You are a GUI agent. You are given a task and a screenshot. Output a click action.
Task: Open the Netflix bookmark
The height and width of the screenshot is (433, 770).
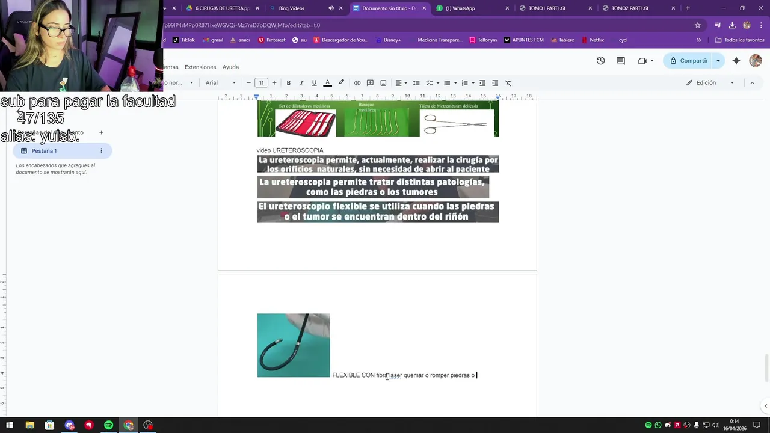coord(593,40)
